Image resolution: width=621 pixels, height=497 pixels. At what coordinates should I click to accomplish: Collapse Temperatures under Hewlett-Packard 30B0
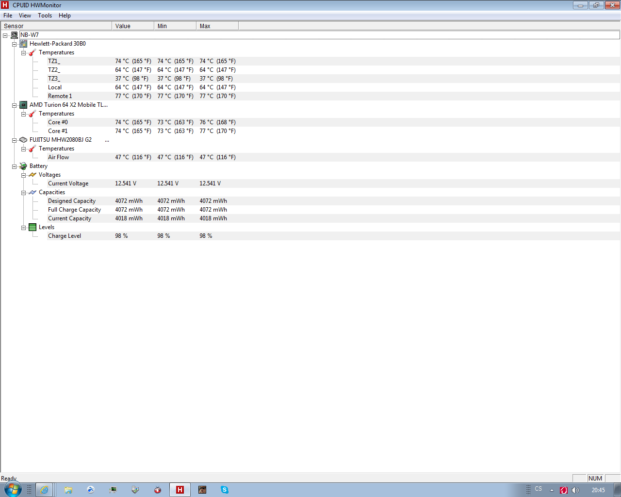click(x=23, y=53)
